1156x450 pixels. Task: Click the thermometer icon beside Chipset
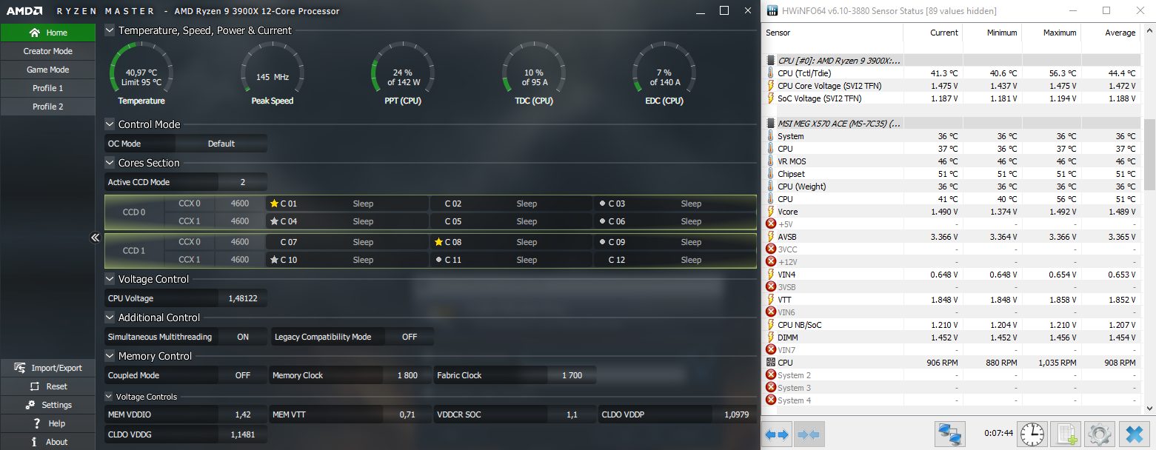click(x=771, y=174)
